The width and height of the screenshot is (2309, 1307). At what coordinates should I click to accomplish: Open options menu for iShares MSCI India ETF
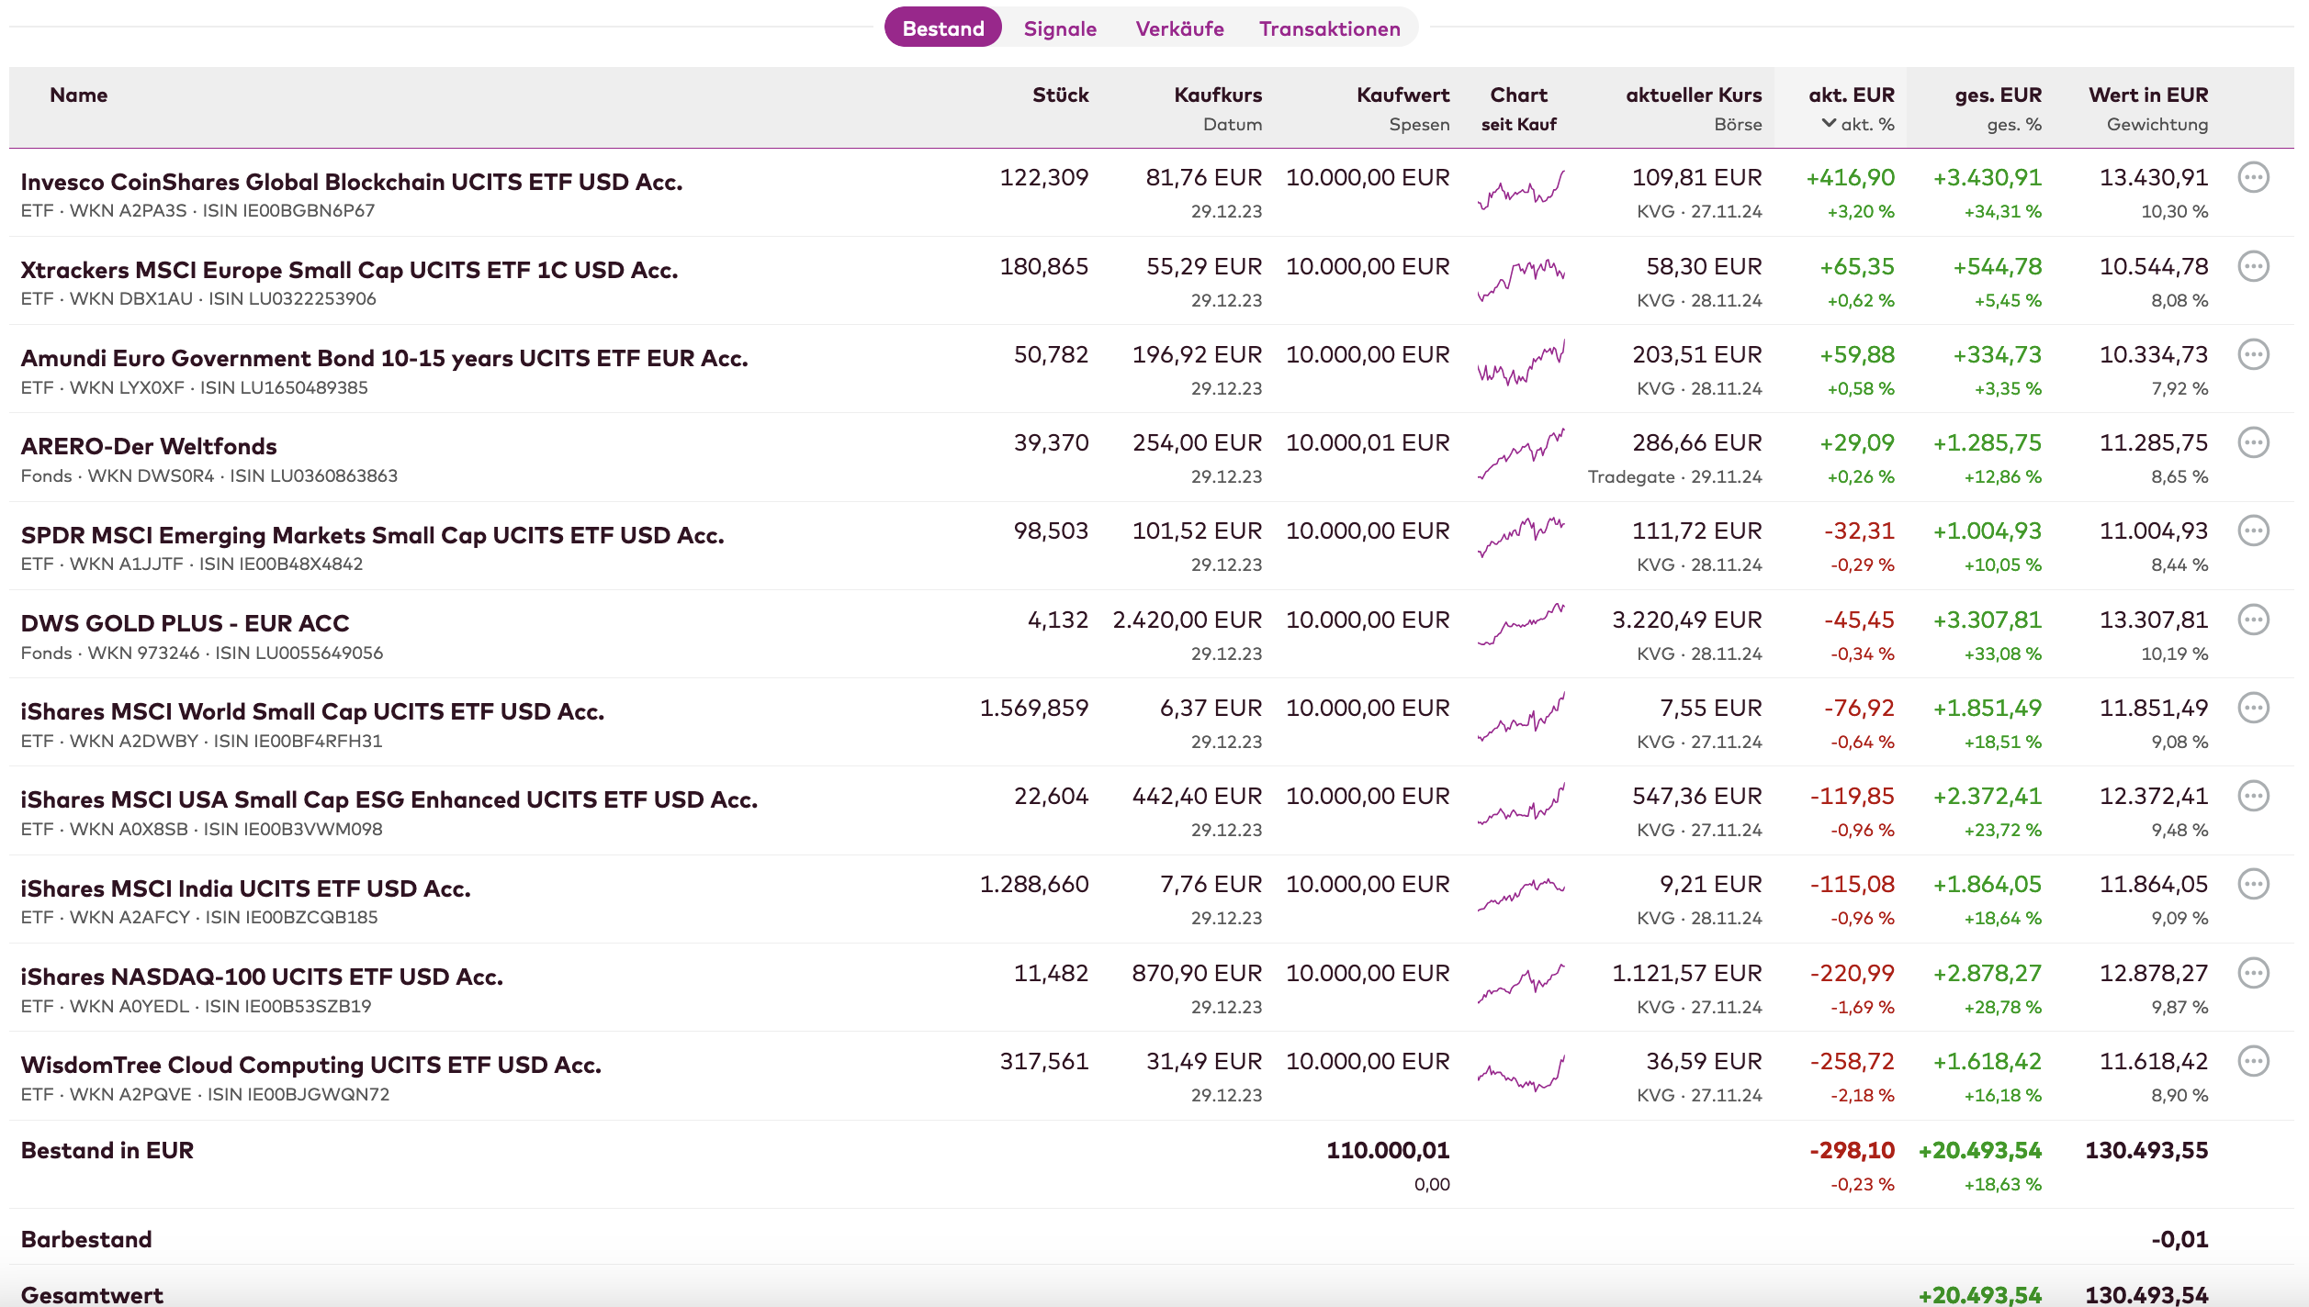[2253, 884]
